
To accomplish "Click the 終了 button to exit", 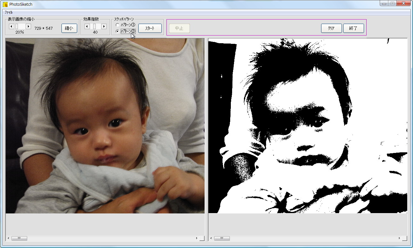I will coord(353,28).
